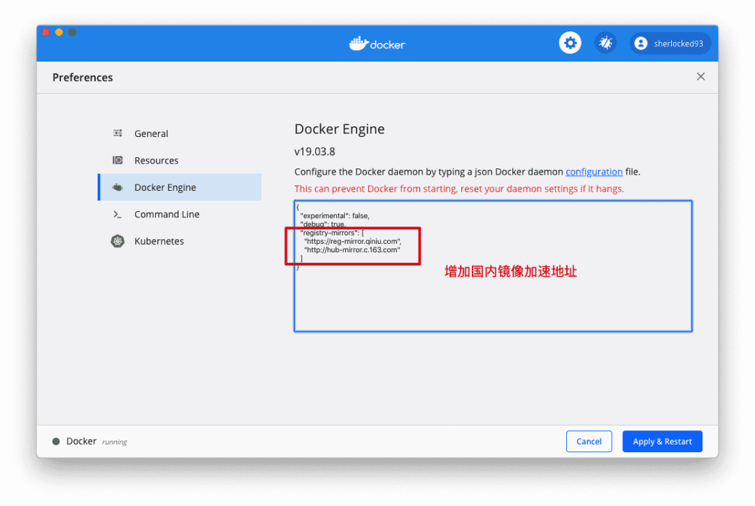Screen dimensions: 755x506
Task: Select the Kubernetes helm icon
Action: point(117,240)
